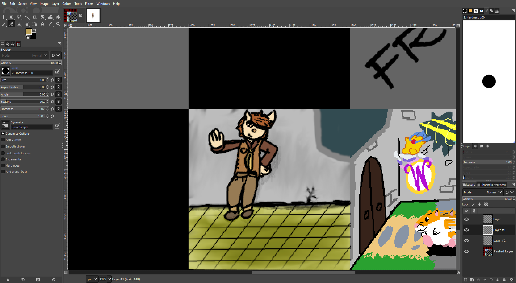
Task: Select the Eraser tool
Action: point(11,24)
